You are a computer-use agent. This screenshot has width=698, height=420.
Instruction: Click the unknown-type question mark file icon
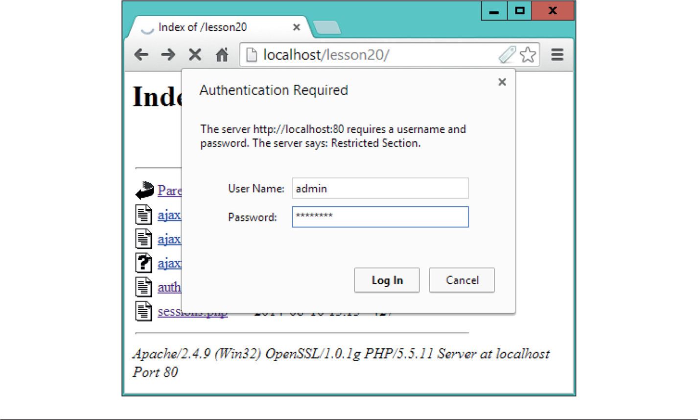(144, 263)
